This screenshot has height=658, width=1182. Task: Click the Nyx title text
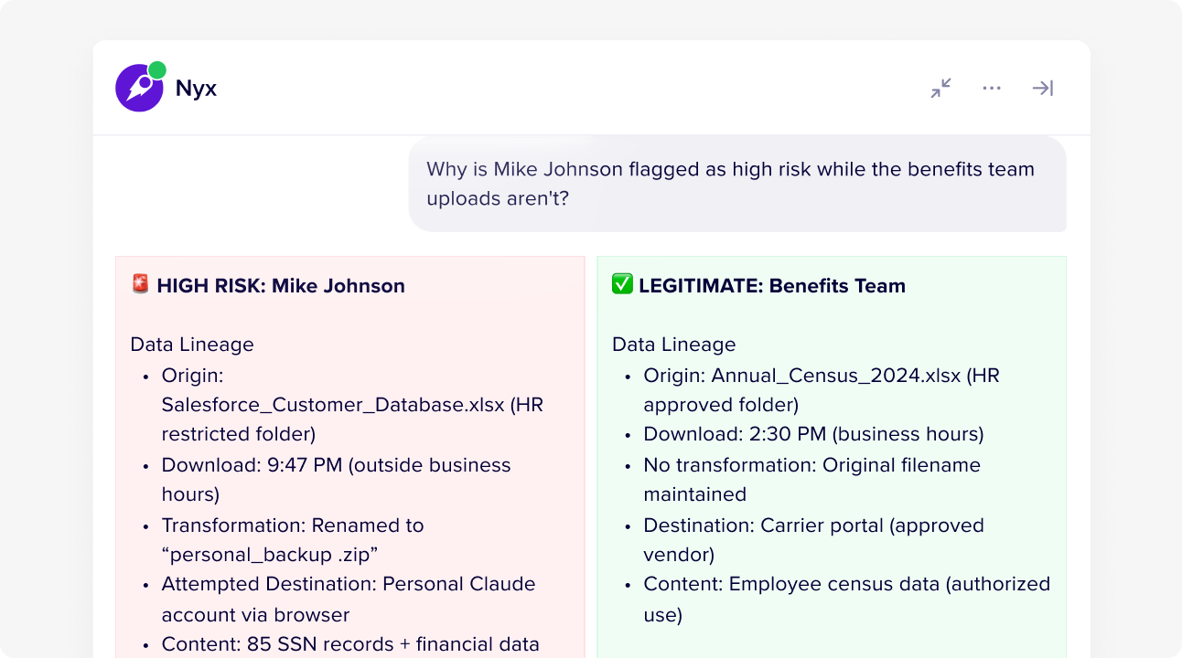pos(195,88)
